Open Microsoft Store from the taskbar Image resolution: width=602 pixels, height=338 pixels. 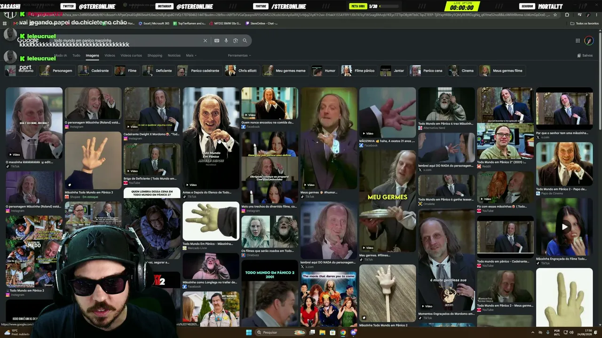coord(333,332)
